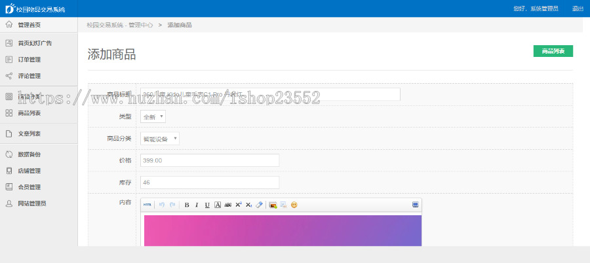Apply superscript with the X² icon
This screenshot has height=263, width=590.
238,205
